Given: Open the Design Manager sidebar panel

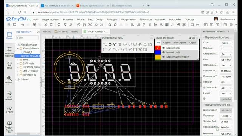Looking at the screenshot, I should tap(9, 51).
